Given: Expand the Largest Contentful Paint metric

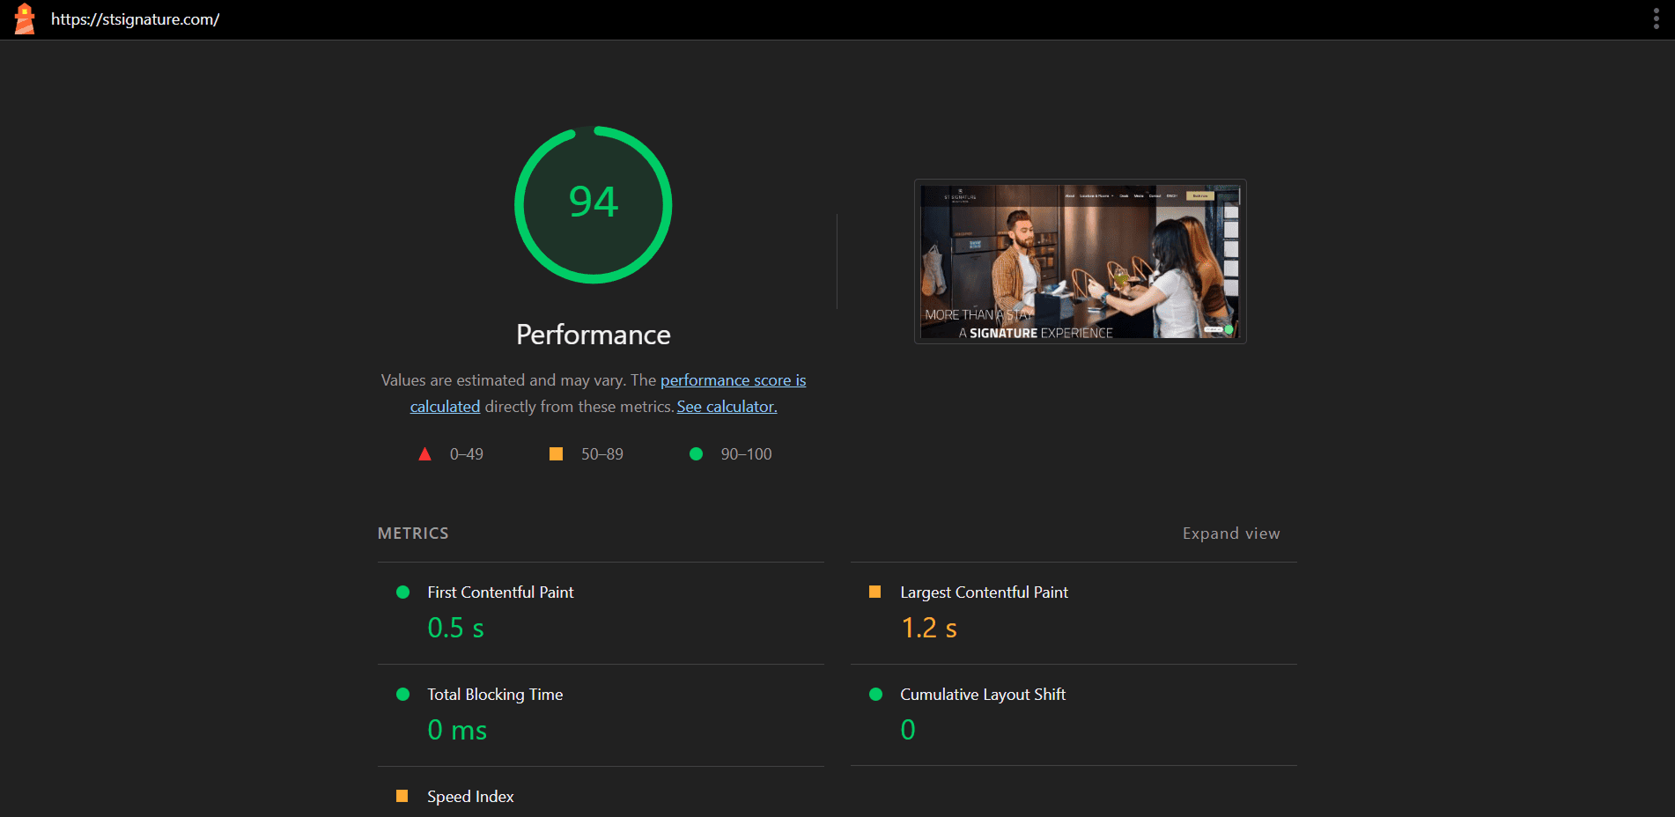Looking at the screenshot, I should point(984,593).
